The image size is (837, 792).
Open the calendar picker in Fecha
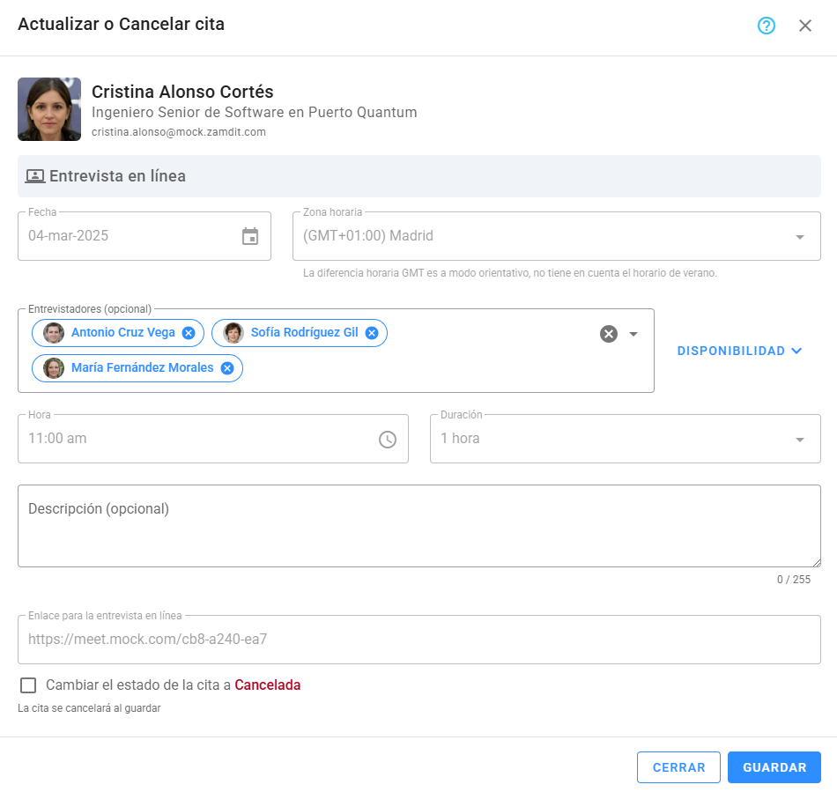tap(250, 236)
